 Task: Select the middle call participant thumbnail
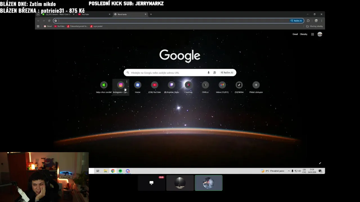[180, 183]
